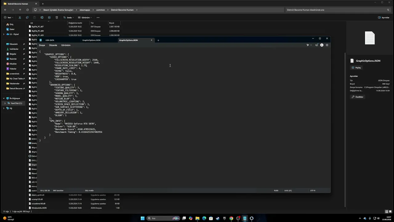Viewport: 394px width, 222px height.
Task: Open Masaüstü in sidebar
Action: click(14, 44)
